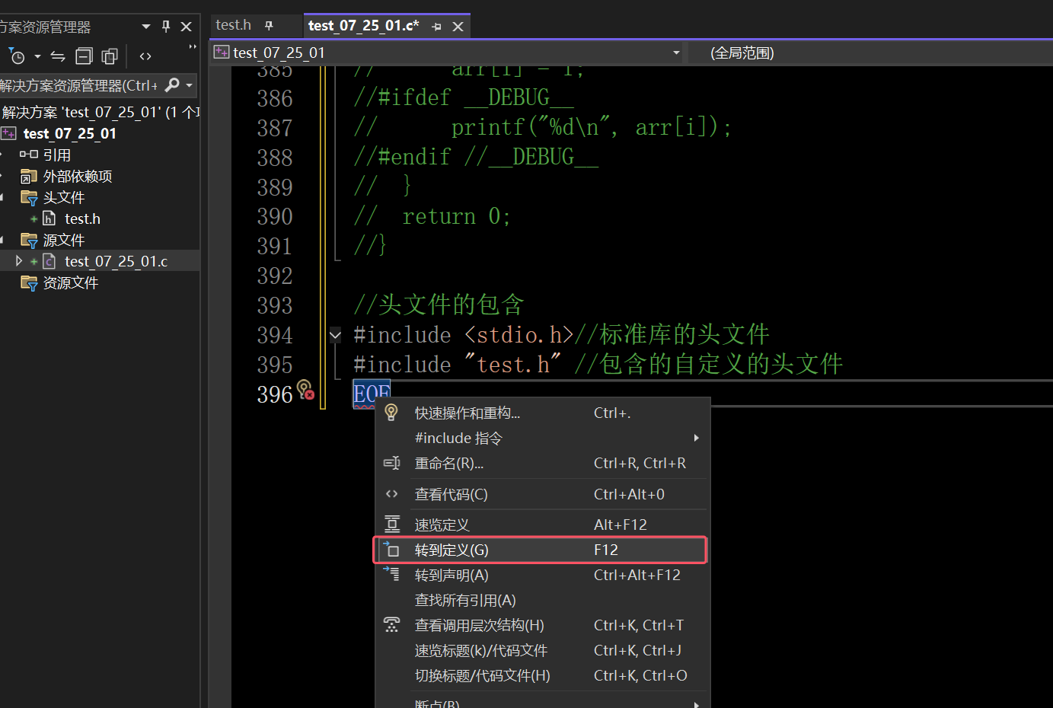Choose 切换标题/代码文件(H) from the context menu
1053x708 pixels.
tap(543, 675)
